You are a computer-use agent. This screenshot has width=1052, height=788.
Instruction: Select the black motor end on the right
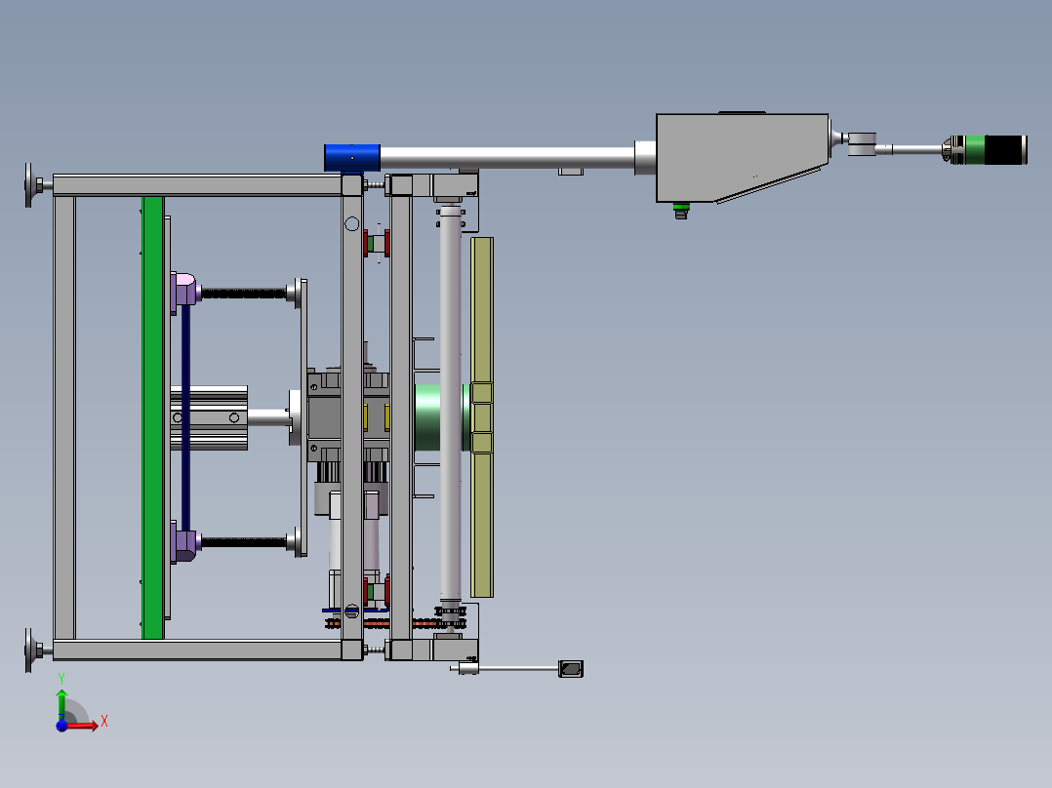(x=1005, y=149)
